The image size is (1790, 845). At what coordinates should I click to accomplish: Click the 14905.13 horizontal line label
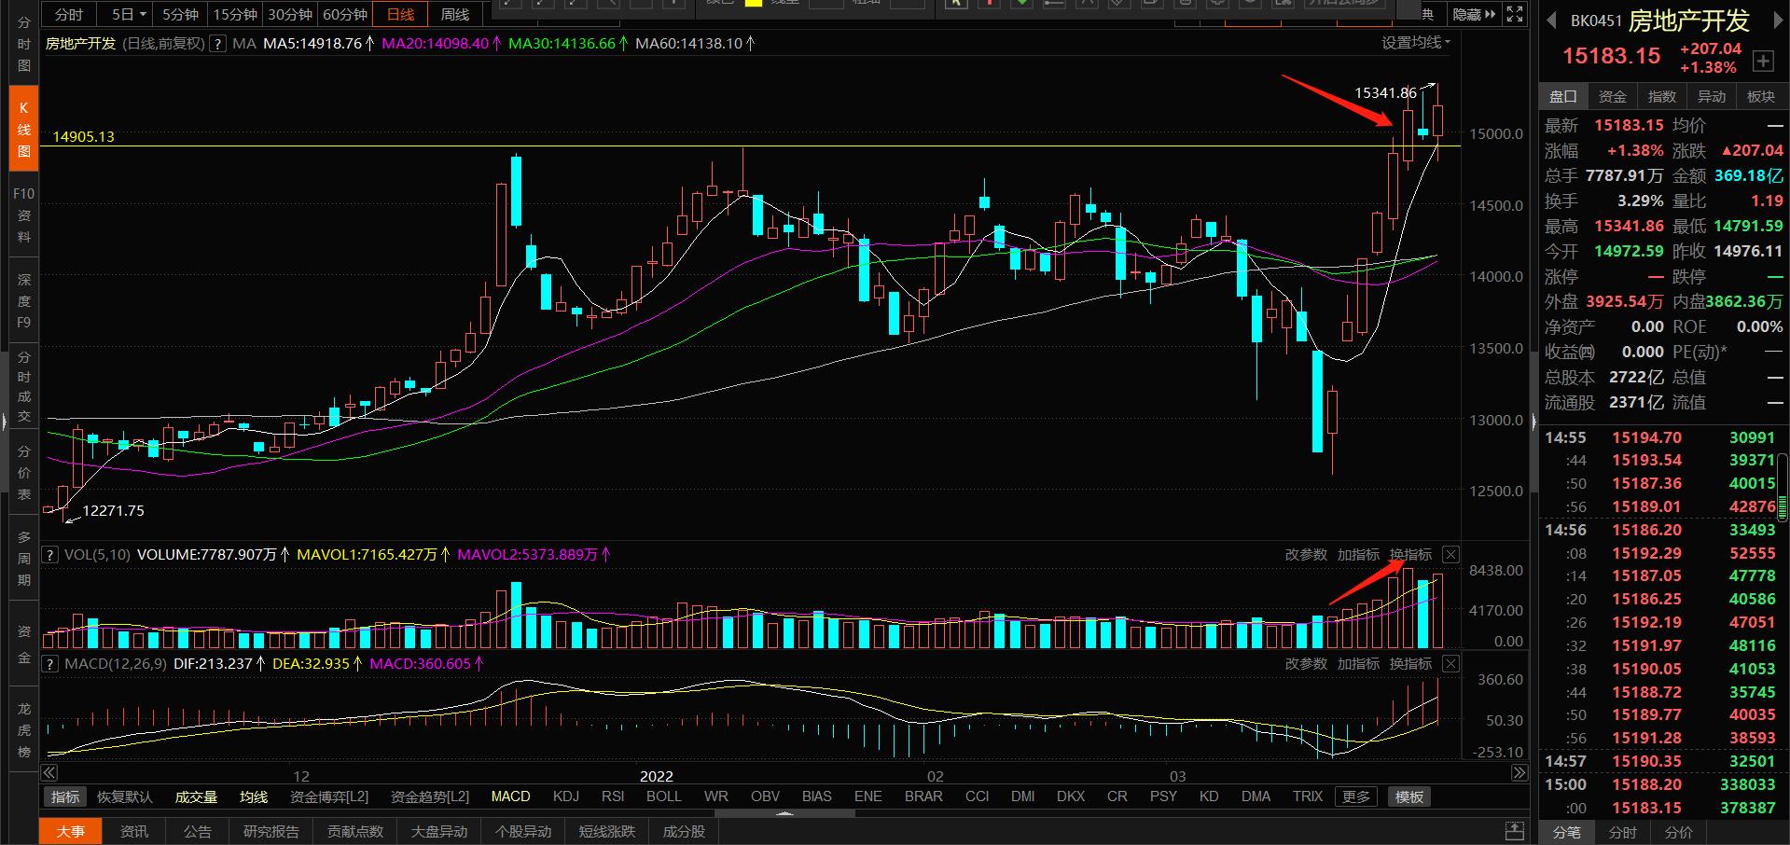point(84,137)
